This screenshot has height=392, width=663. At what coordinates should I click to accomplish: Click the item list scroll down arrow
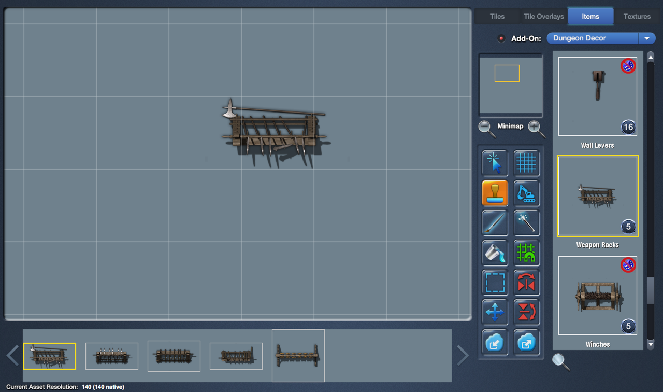point(651,344)
